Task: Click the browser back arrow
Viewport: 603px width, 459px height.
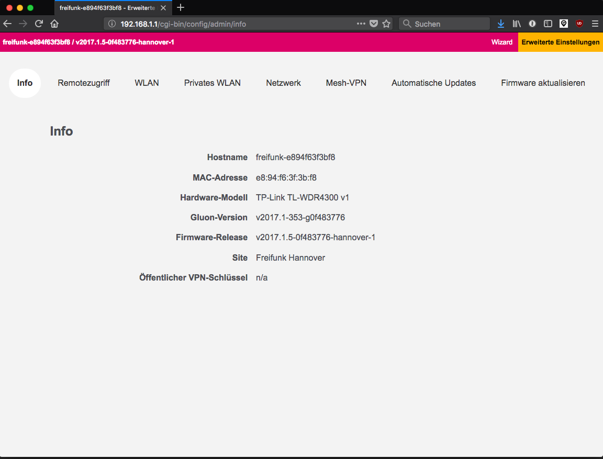Action: click(x=7, y=24)
